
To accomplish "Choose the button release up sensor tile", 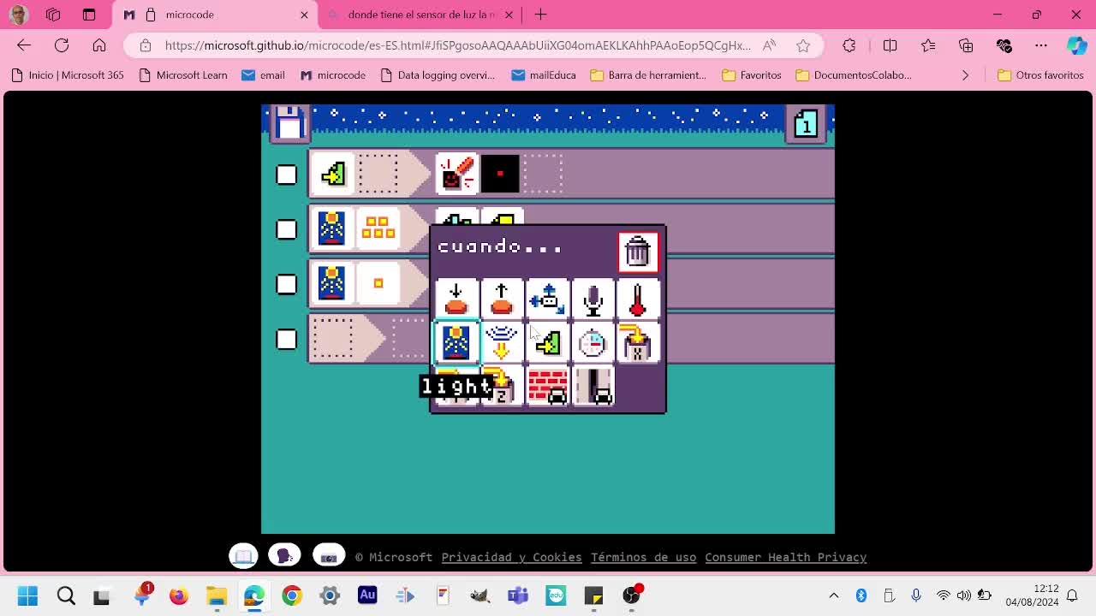I will point(502,298).
